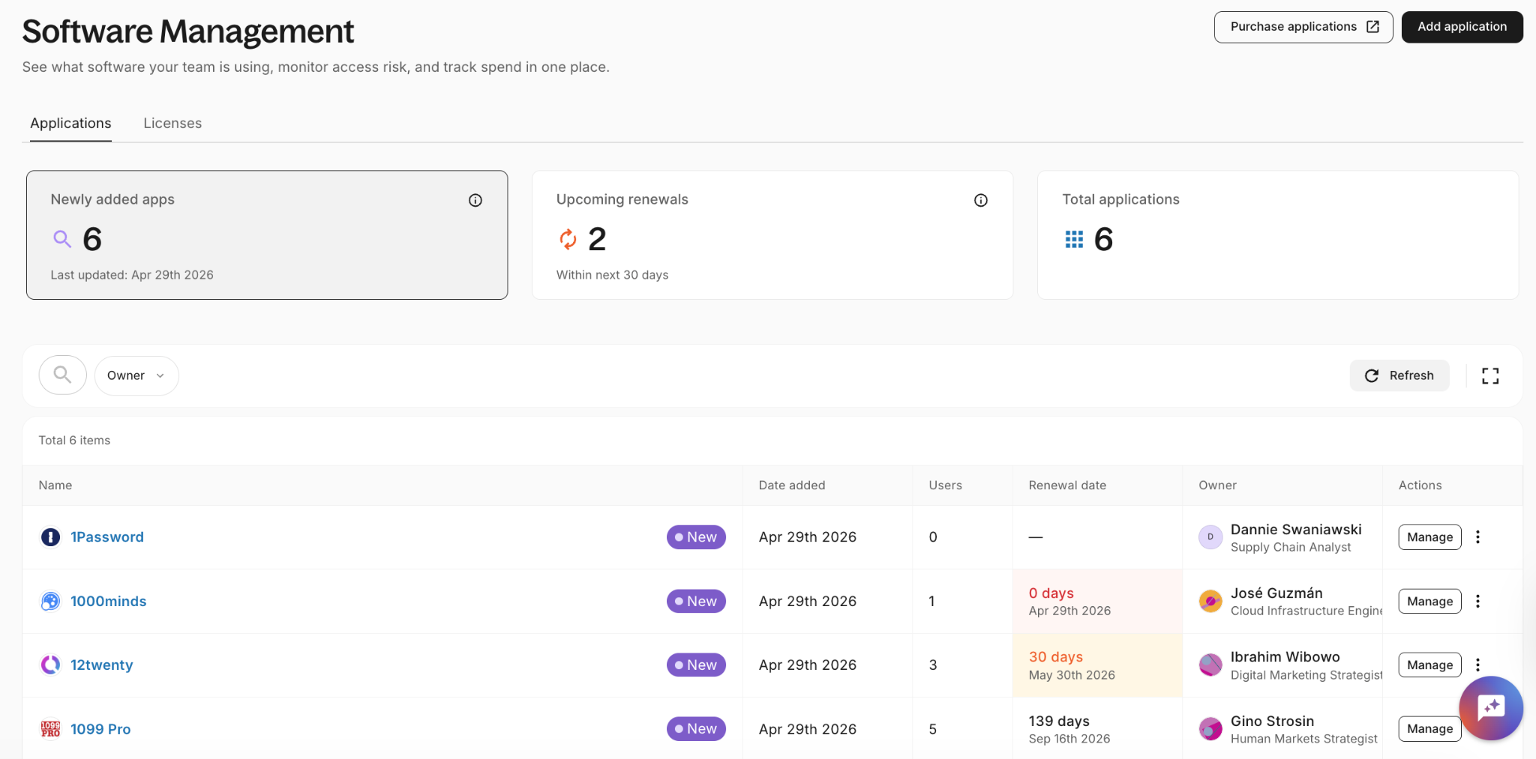Switch to the Licenses tab
Viewport: 1536px width, 759px height.
point(172,124)
